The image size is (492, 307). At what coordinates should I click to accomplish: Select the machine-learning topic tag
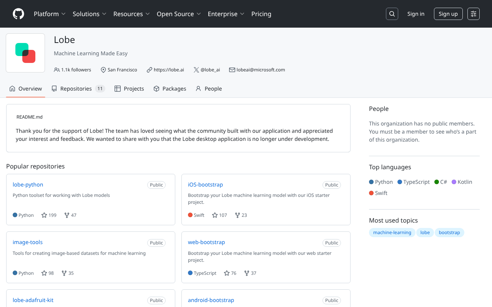392,233
